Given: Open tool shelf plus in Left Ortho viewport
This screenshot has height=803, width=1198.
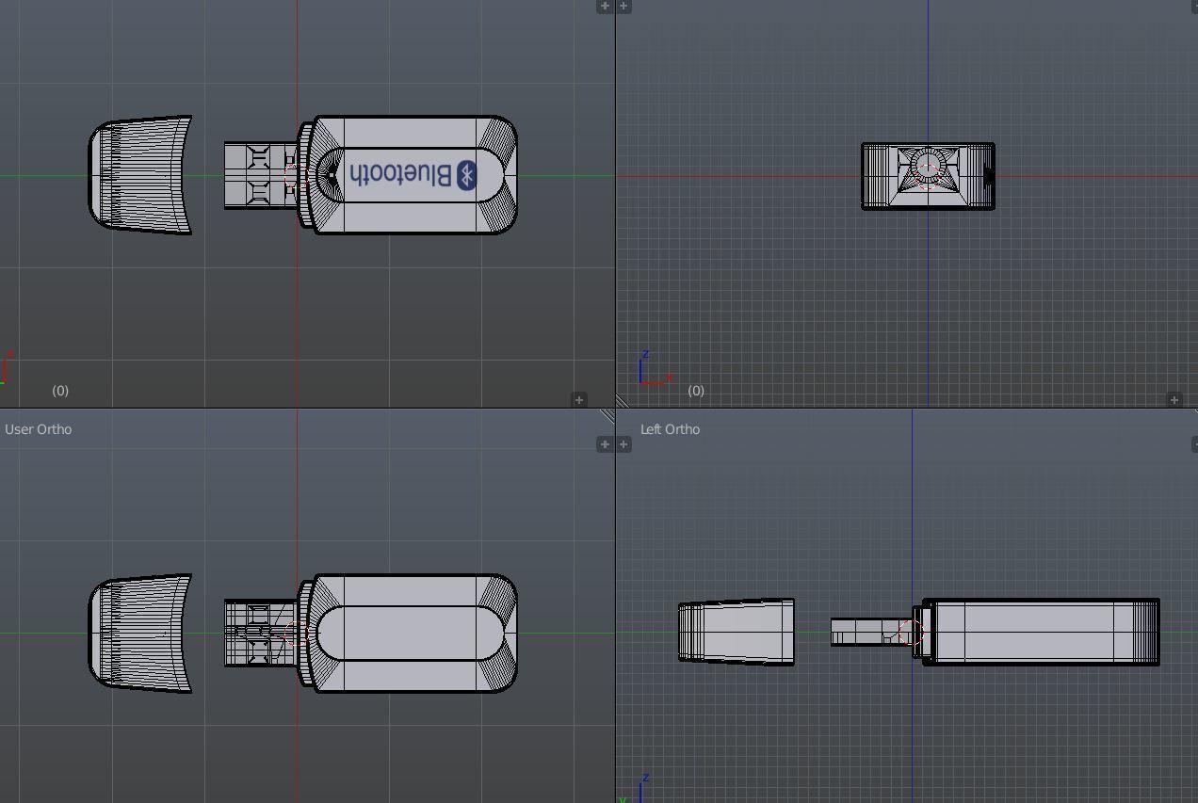Looking at the screenshot, I should pyautogui.click(x=623, y=444).
